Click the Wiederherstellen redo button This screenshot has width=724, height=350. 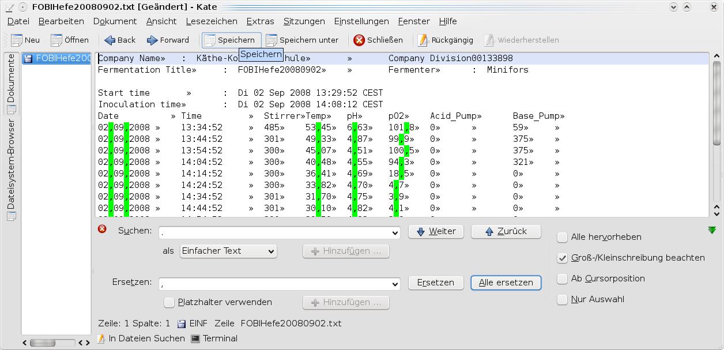(x=521, y=40)
